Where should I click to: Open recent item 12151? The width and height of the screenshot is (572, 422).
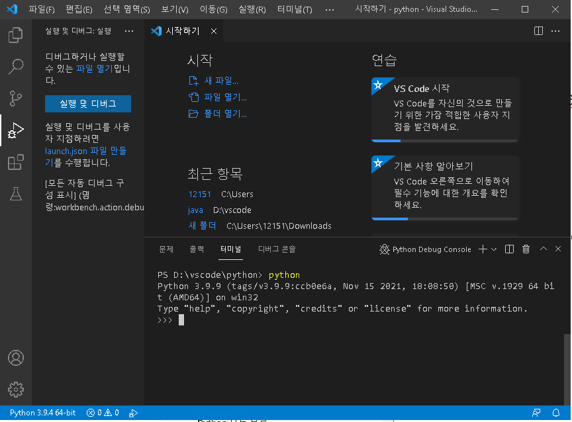tap(200, 194)
